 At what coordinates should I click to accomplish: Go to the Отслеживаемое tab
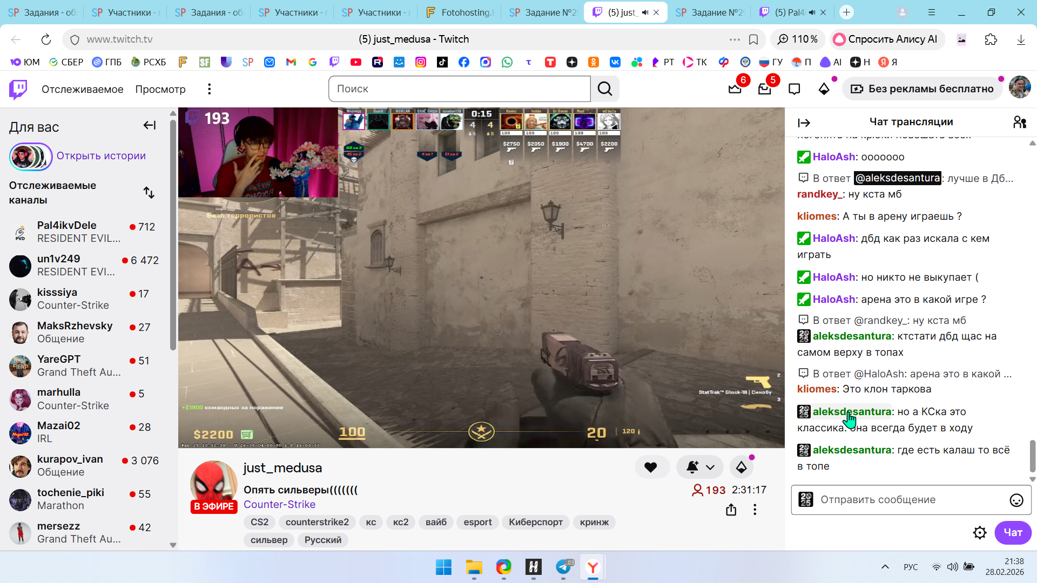(x=82, y=89)
